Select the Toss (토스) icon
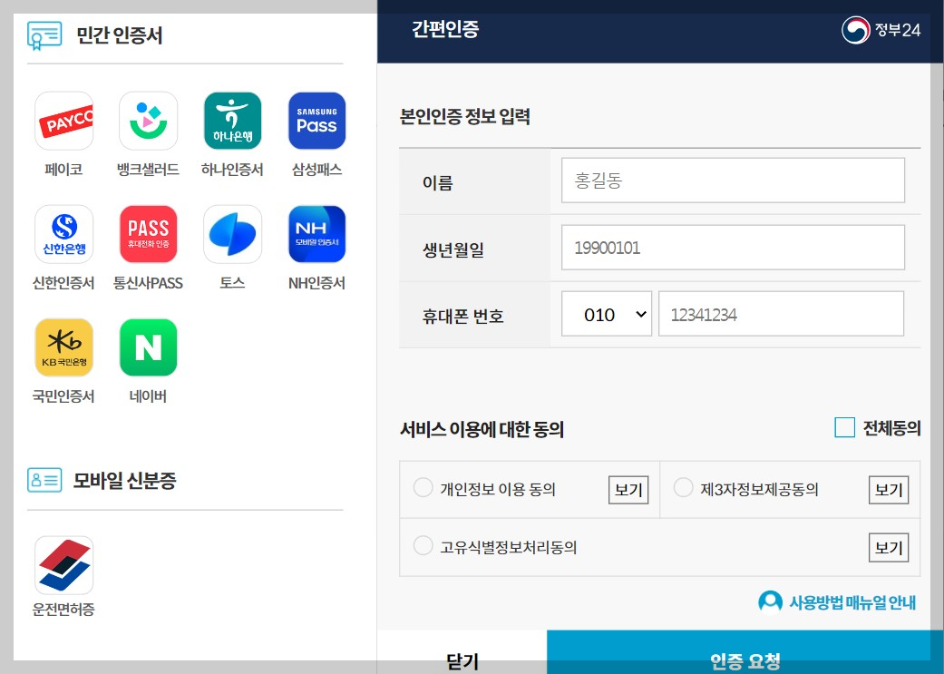This screenshot has width=944, height=674. (x=232, y=234)
